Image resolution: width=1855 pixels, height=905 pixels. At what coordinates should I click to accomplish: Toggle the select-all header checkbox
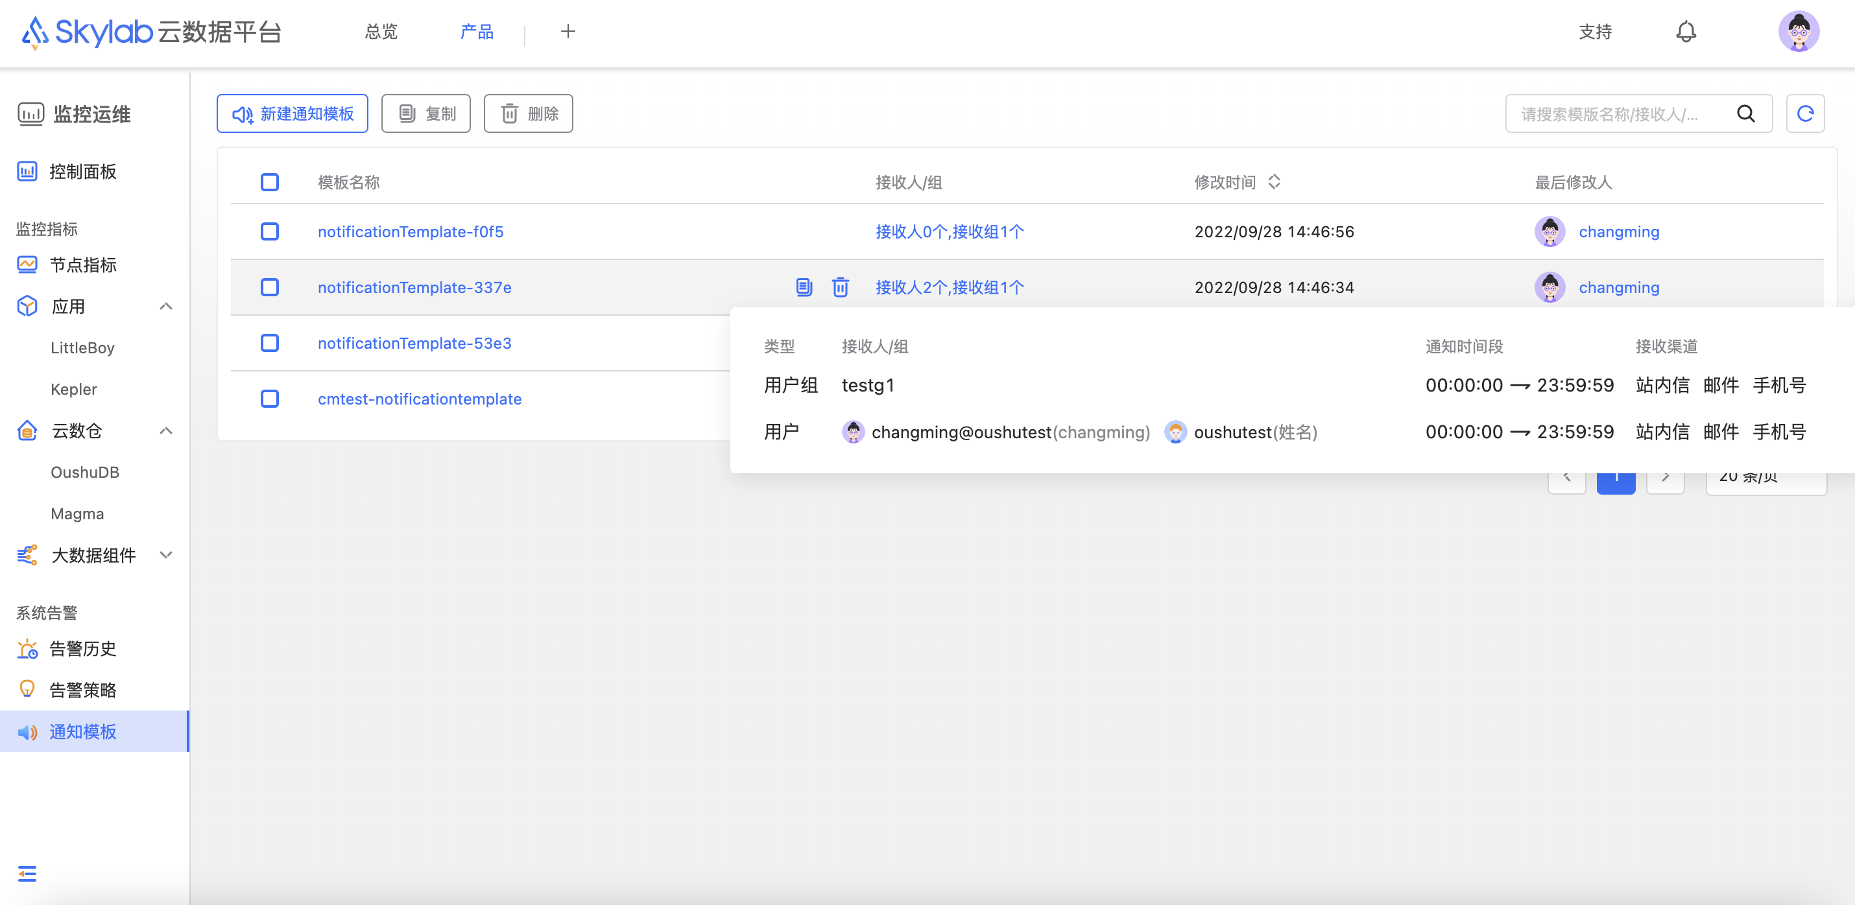tap(269, 182)
